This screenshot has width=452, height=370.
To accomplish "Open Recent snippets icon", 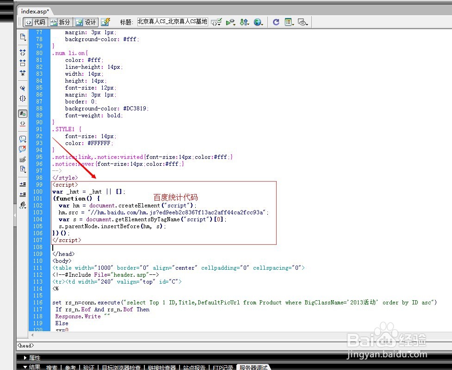I will [x=23, y=169].
